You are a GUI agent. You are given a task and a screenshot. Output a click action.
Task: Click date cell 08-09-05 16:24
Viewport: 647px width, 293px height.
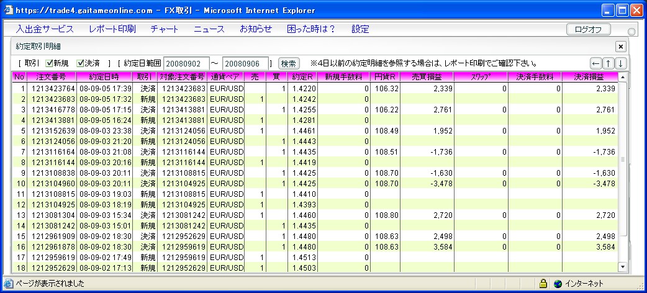click(x=105, y=120)
